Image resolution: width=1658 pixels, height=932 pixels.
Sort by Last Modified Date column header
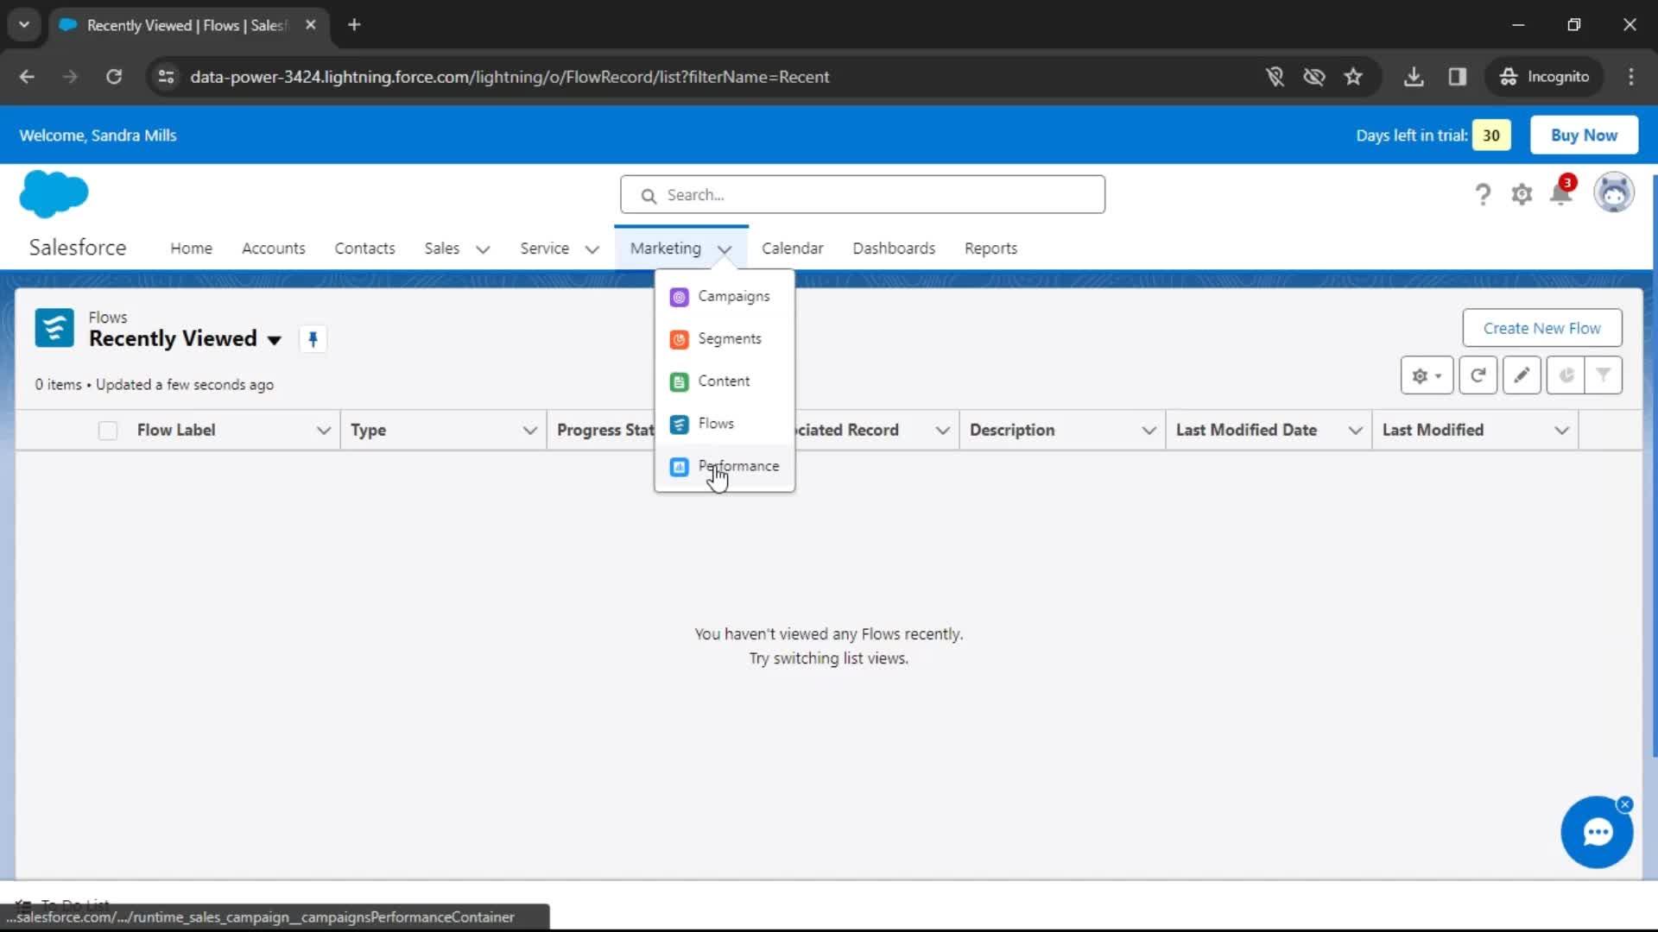pyautogui.click(x=1246, y=431)
